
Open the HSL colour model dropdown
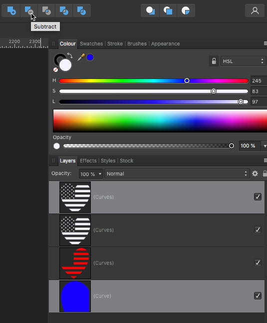[x=243, y=61]
